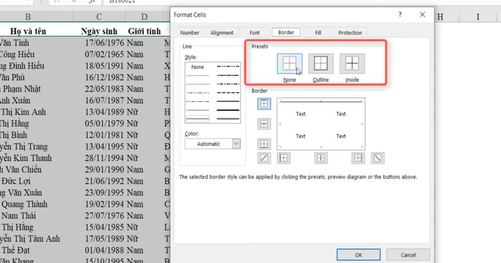The height and width of the screenshot is (263, 501).
Task: Apply the diagonal up border icon
Action: (x=264, y=158)
